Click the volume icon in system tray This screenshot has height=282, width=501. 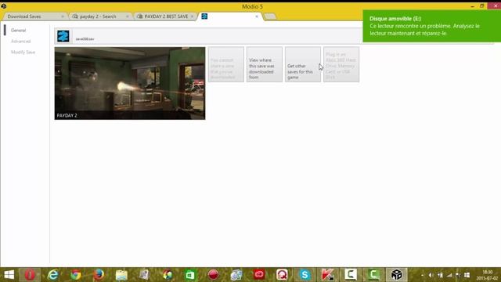point(431,275)
